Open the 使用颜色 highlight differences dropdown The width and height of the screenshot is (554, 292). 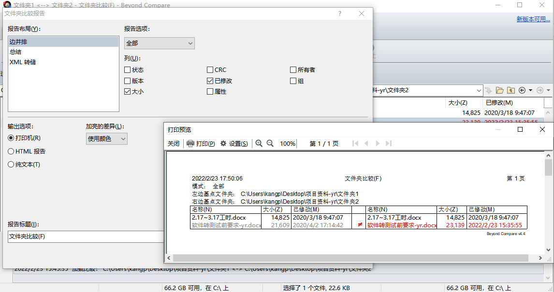(x=107, y=139)
